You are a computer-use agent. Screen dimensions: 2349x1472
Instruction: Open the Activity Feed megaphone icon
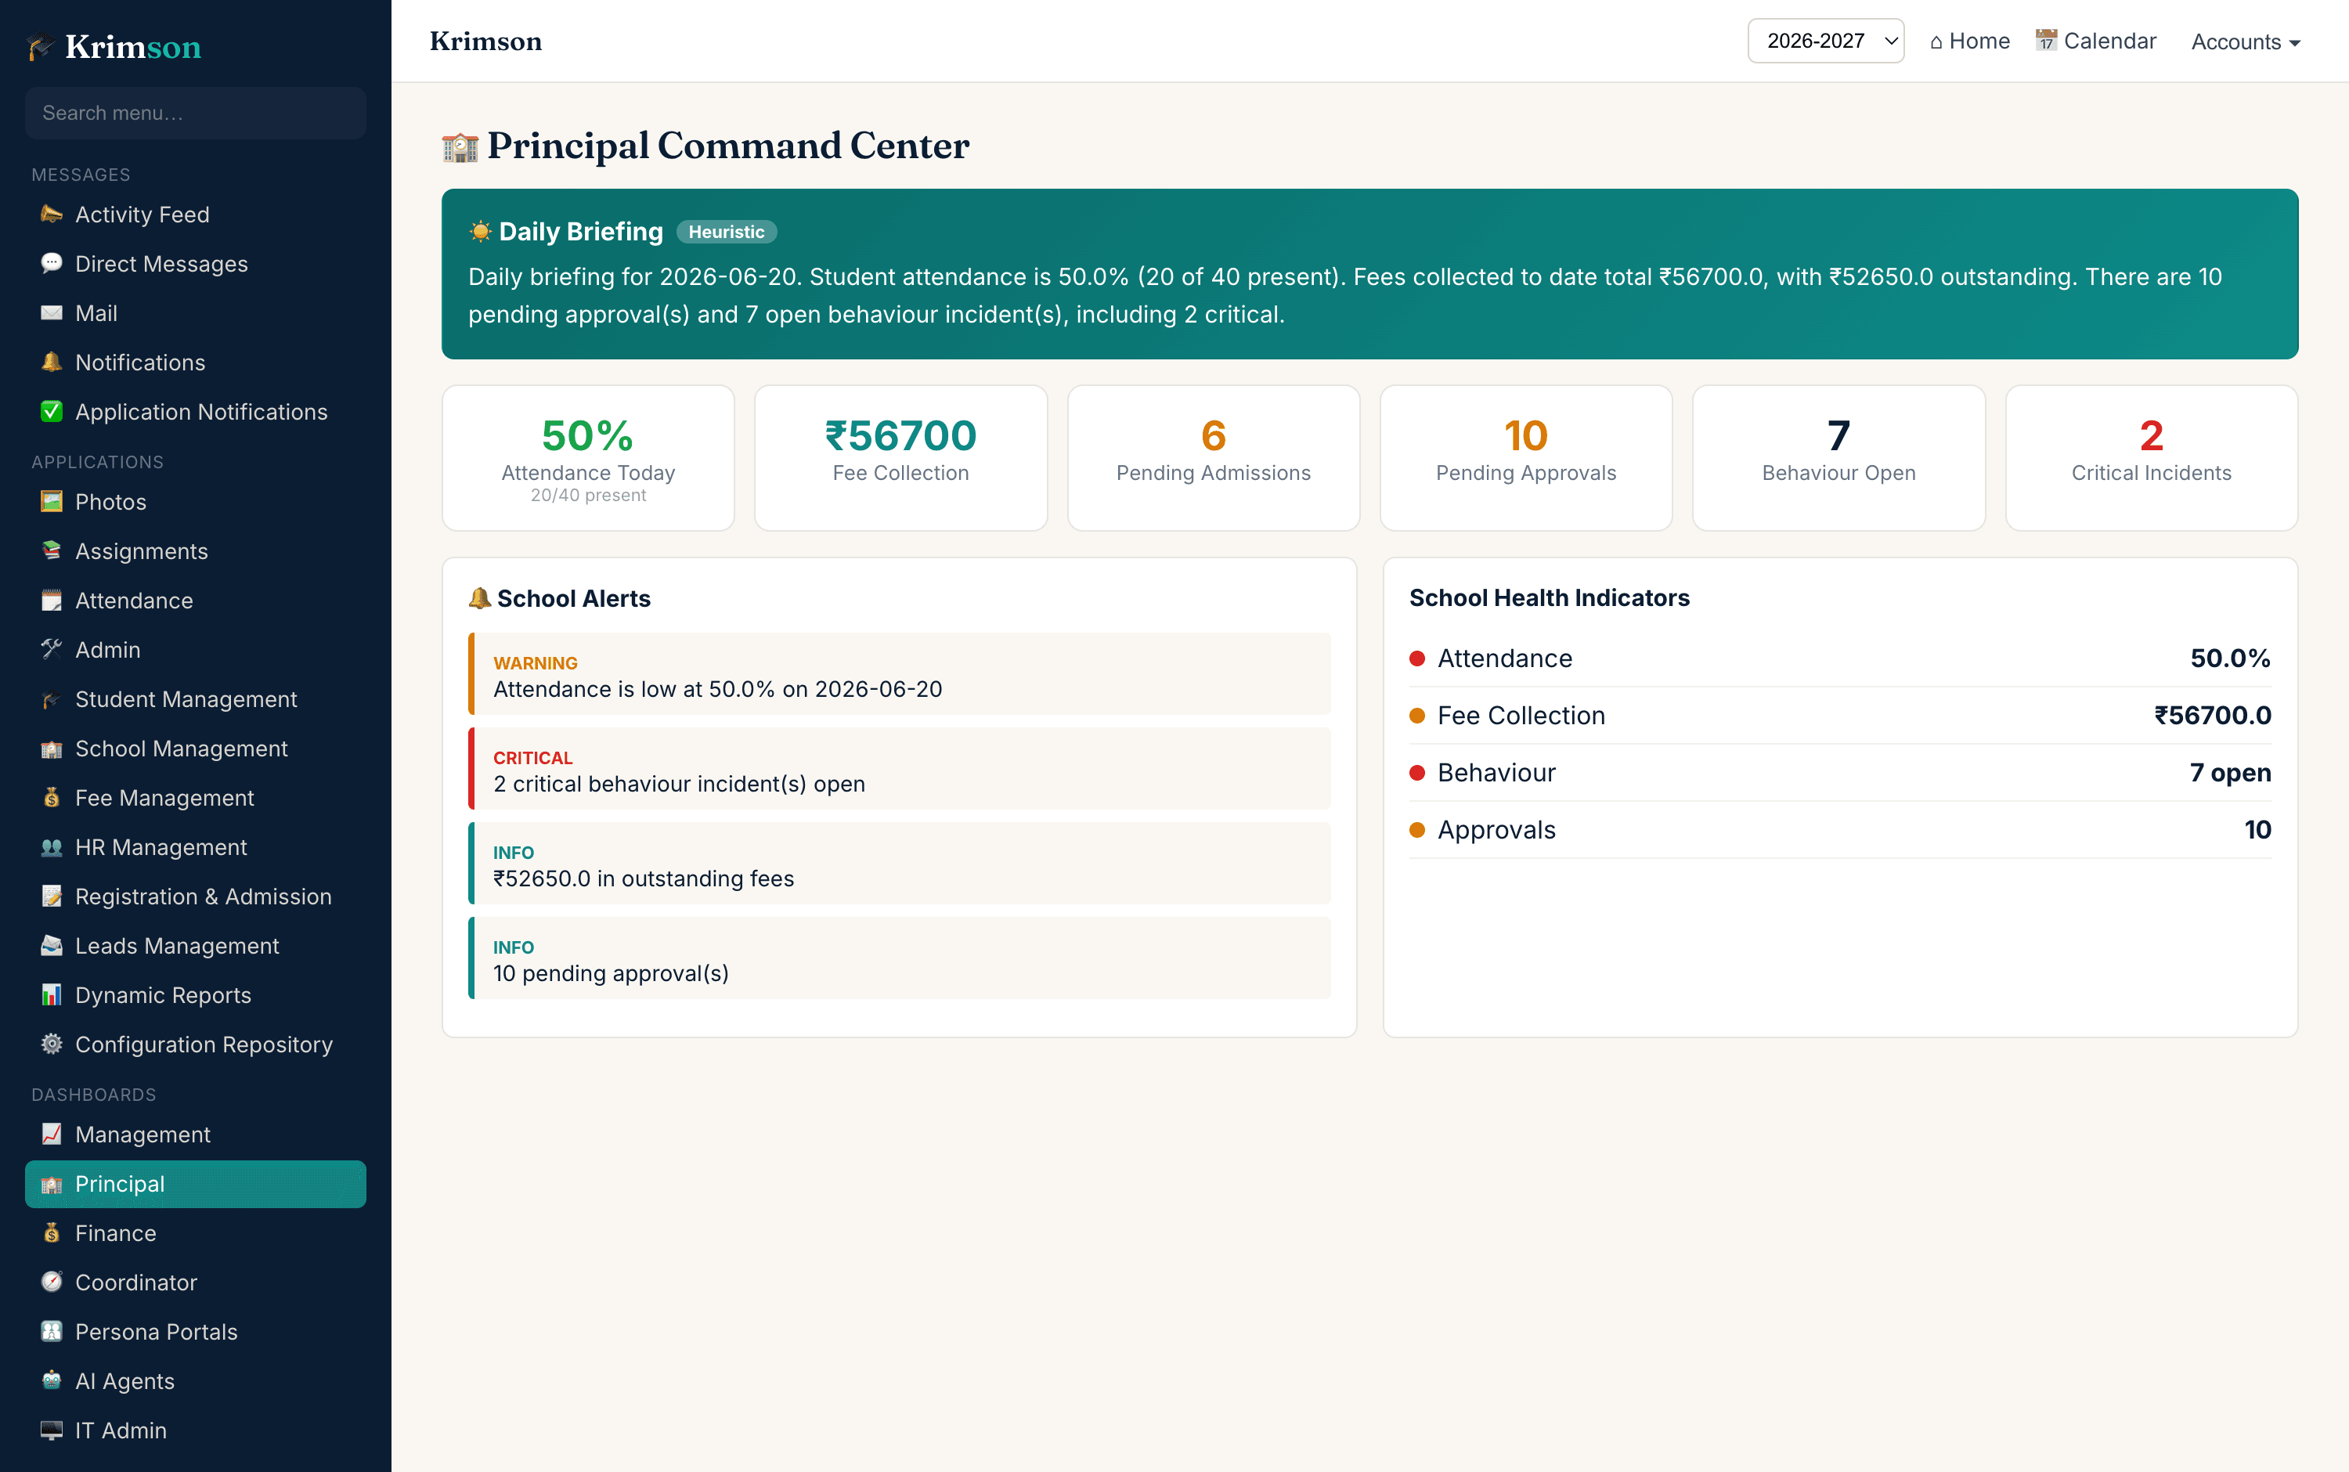(52, 215)
